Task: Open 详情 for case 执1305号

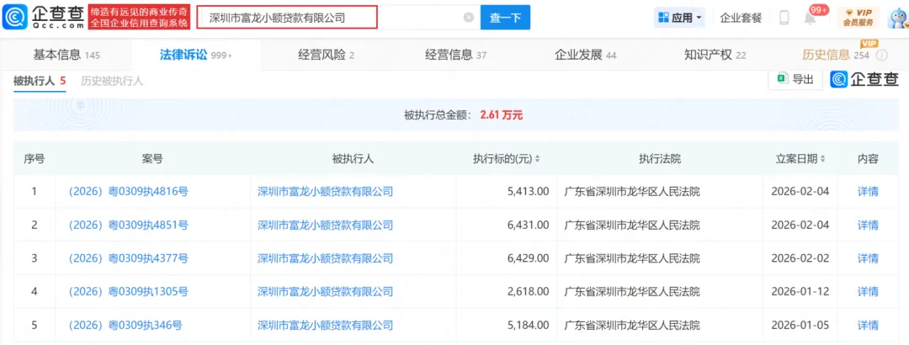Action: point(868,291)
